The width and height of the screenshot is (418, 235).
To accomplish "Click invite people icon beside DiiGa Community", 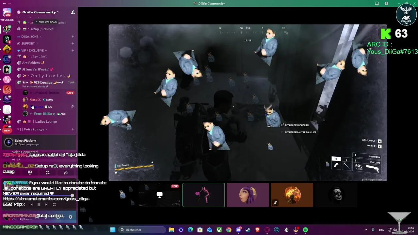I will (x=73, y=12).
